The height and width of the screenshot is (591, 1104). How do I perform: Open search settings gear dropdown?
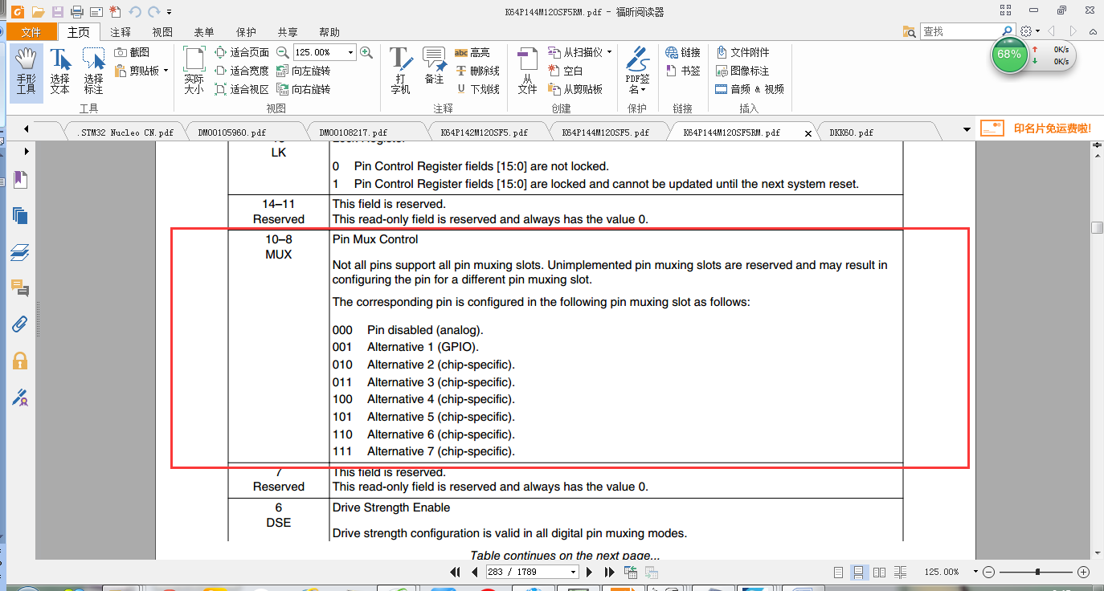pyautogui.click(x=1029, y=31)
